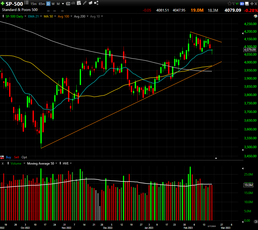This screenshot has width=258, height=230.
Task: Click the 4,079.09 price marker on axis
Action: coord(250,50)
